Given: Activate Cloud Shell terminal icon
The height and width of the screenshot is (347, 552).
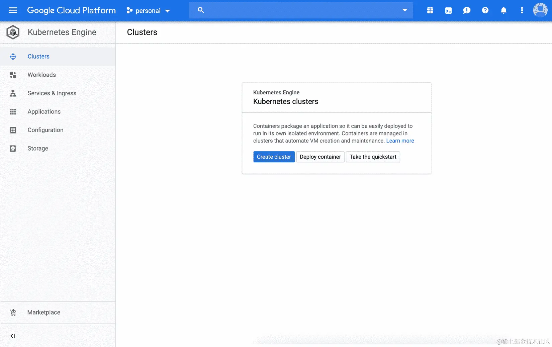Looking at the screenshot, I should point(448,11).
